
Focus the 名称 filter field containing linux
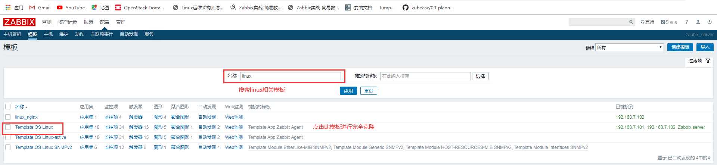[x=291, y=76]
